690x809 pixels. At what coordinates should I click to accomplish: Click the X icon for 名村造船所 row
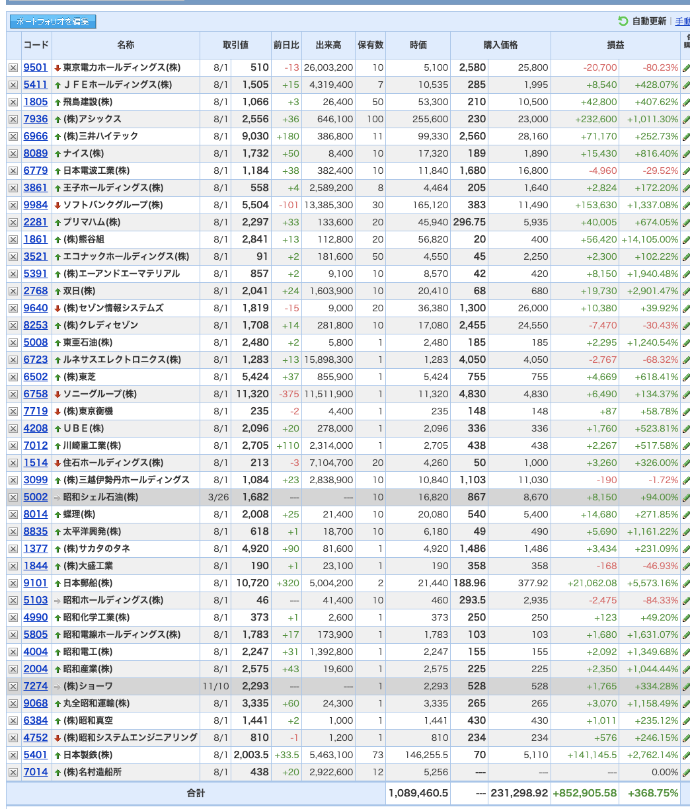tap(13, 772)
